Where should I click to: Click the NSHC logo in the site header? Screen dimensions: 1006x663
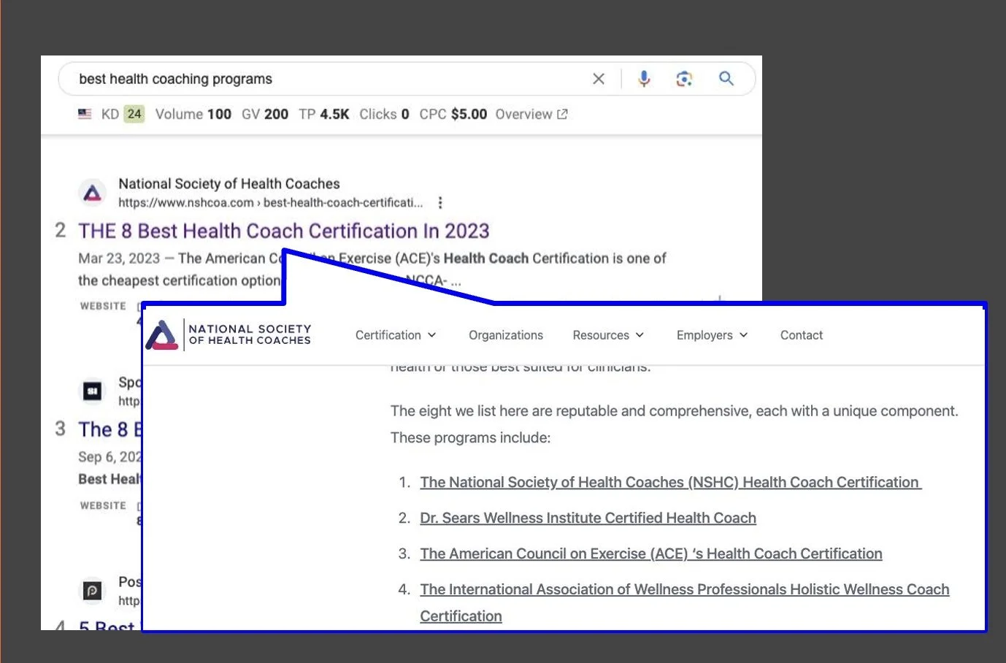(x=229, y=335)
